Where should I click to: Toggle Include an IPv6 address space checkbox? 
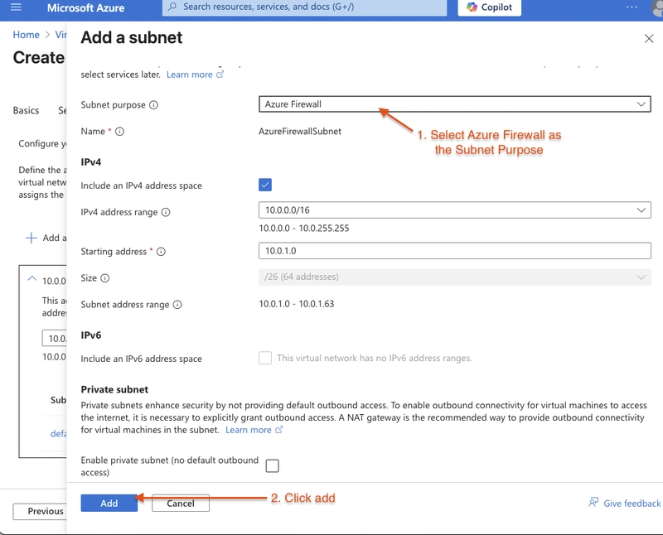[x=265, y=358]
